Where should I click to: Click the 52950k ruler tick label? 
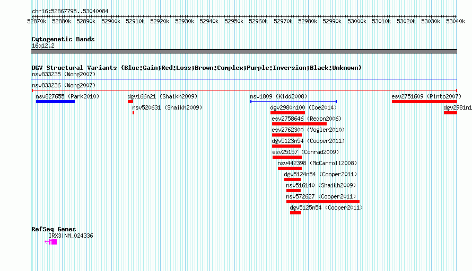point(234,21)
